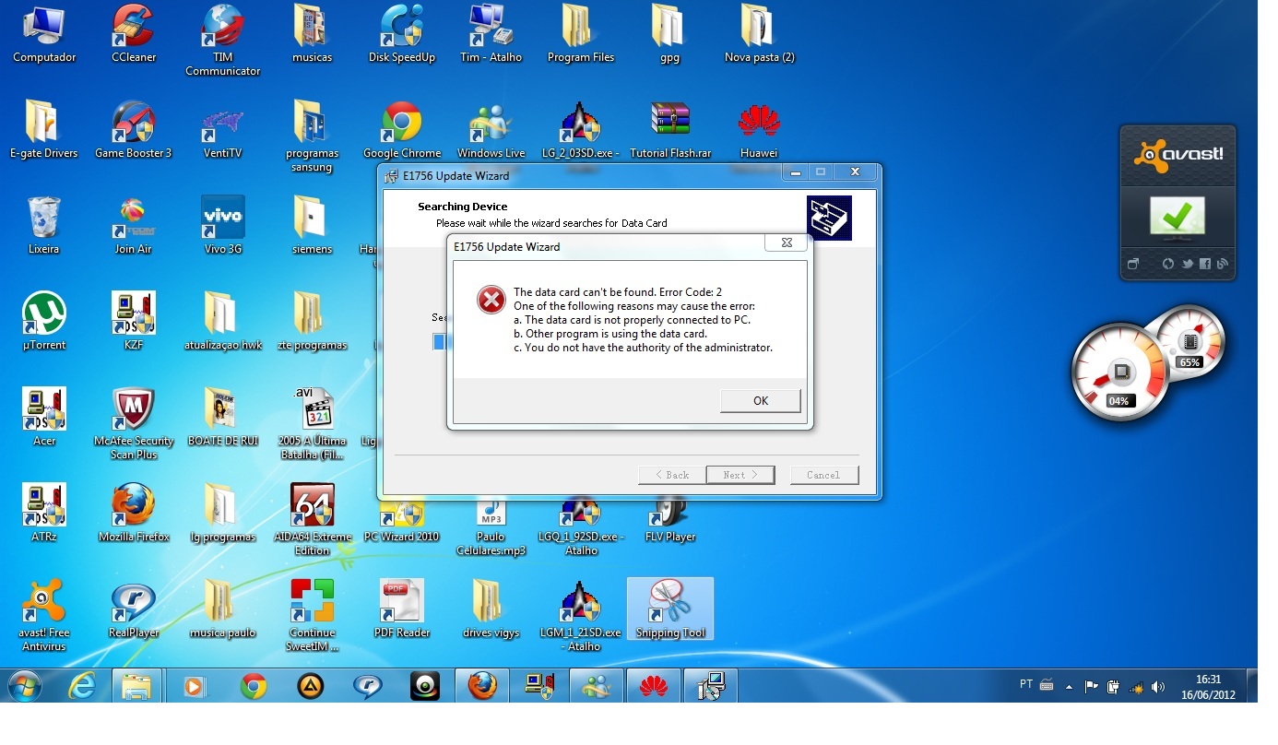Viewport: 1278px width, 745px height.
Task: Select the µTorrent desktop shortcut
Action: pos(44,323)
